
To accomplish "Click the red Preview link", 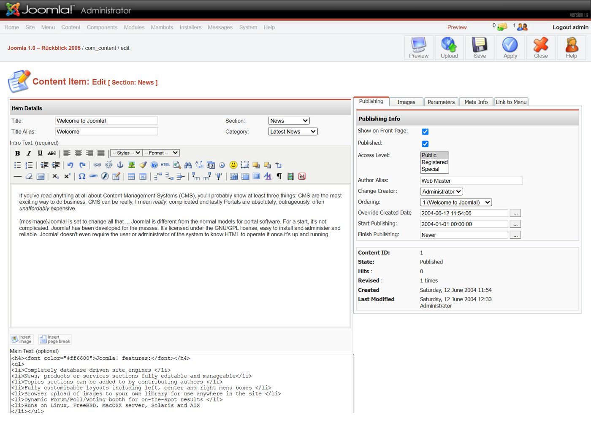I will (457, 27).
